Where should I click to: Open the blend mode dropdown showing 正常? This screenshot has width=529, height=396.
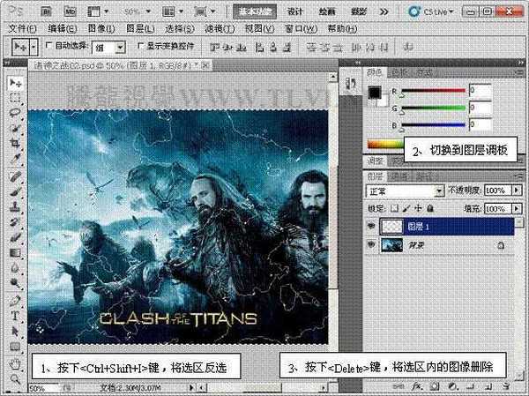pos(403,191)
